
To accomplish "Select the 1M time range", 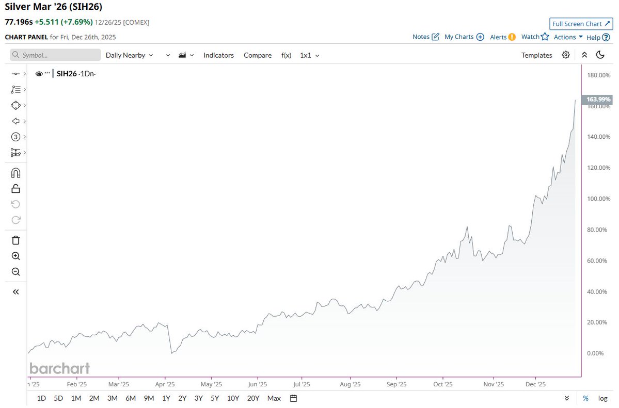I will point(76,398).
